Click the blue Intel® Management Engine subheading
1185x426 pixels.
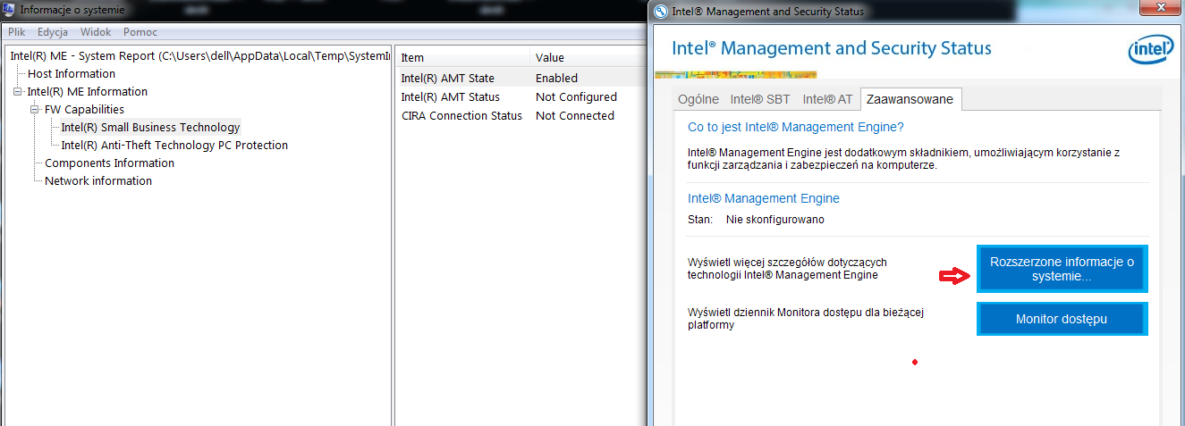764,199
